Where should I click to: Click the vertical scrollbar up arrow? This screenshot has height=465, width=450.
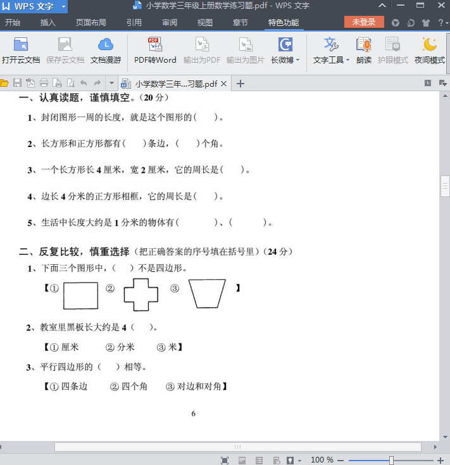(445, 96)
